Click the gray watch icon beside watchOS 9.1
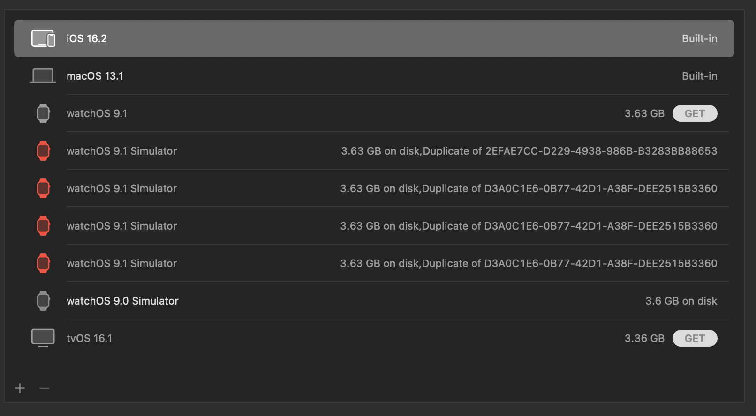This screenshot has width=756, height=416. (43, 113)
